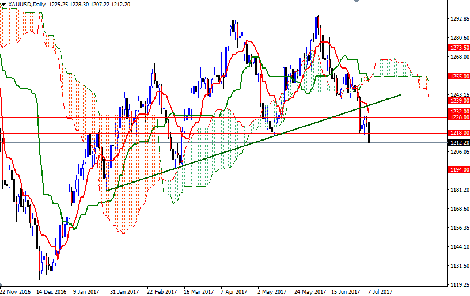Click the red 1218.00 price level tag
The image size is (470, 296).
pyautogui.click(x=458, y=132)
